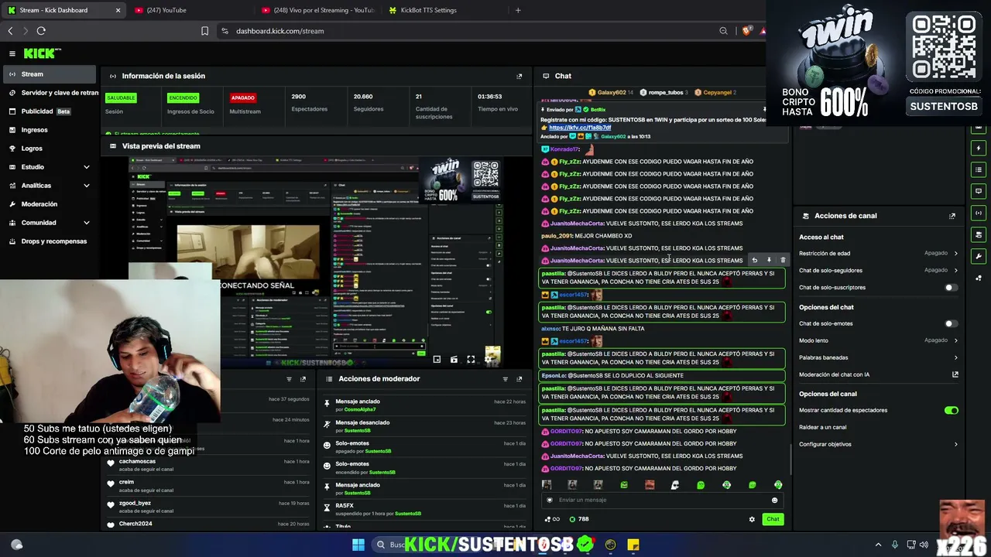Screen dimensions: 991x557
Task: Open Restricción de edad options
Action: [879, 253]
